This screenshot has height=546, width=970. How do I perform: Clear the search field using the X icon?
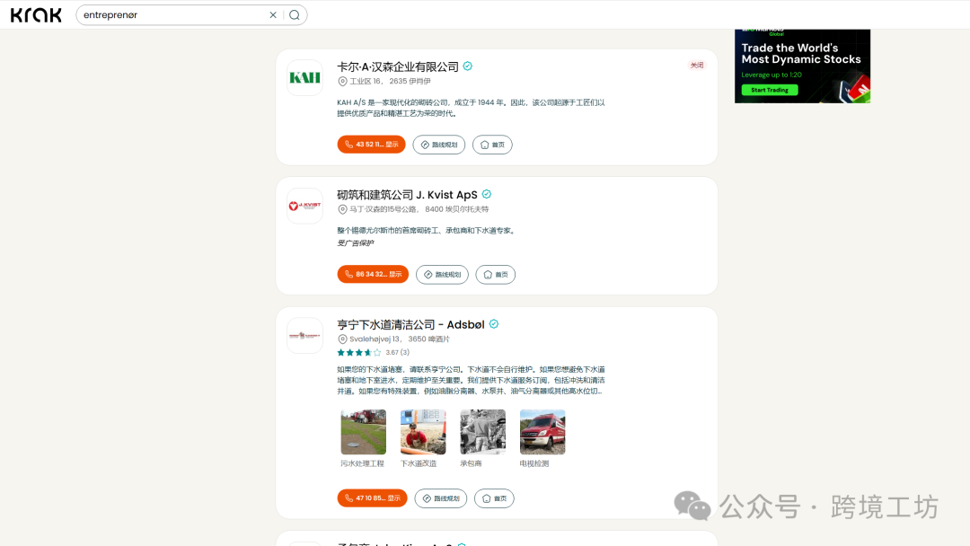[x=273, y=14]
